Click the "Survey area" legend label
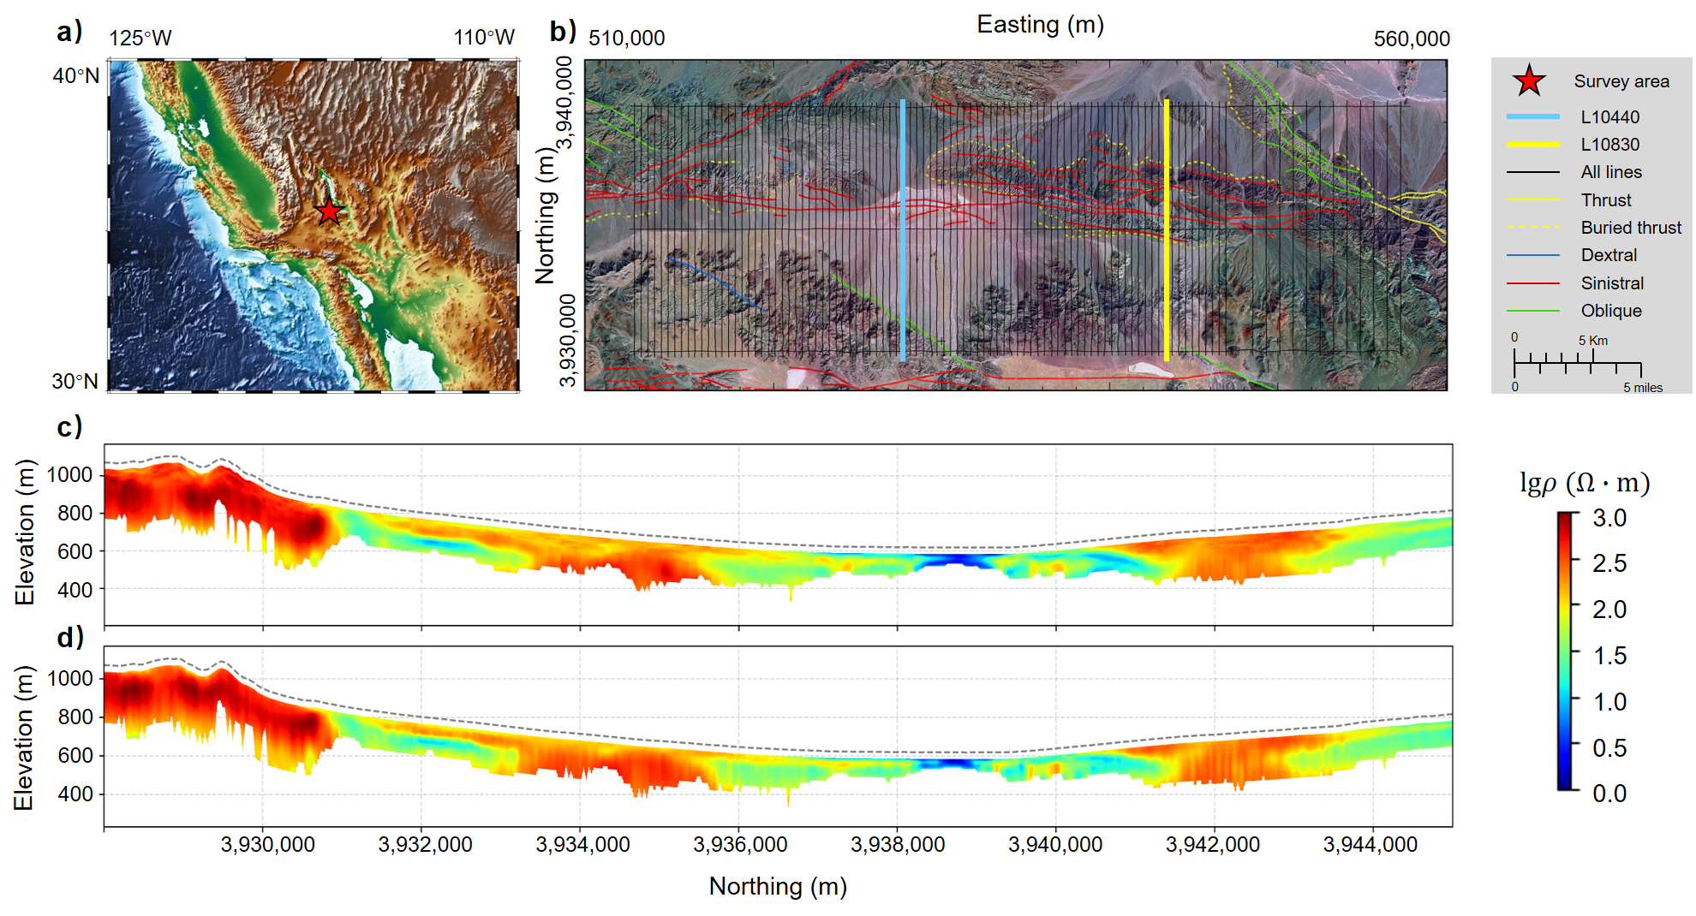Image resolution: width=1696 pixels, height=916 pixels. 1621,81
